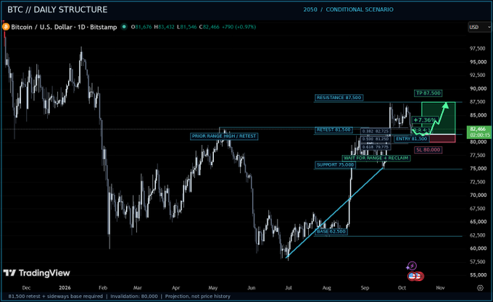This screenshot has height=302, width=493.
Task: Click the close price C82,466 value
Action: point(209,27)
